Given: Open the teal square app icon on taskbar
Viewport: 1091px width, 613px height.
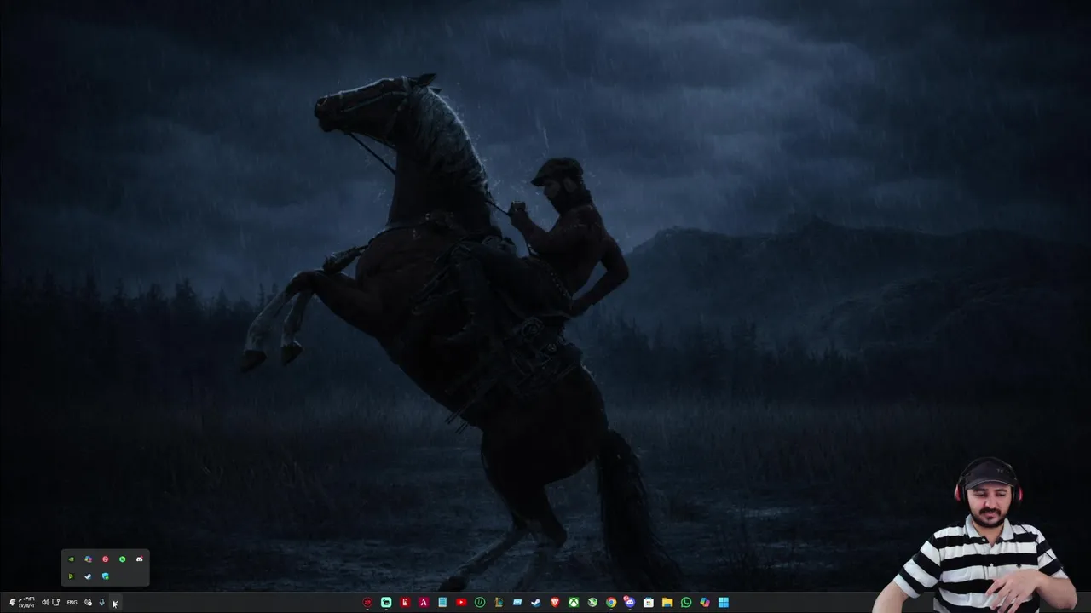Looking at the screenshot, I should click(386, 602).
